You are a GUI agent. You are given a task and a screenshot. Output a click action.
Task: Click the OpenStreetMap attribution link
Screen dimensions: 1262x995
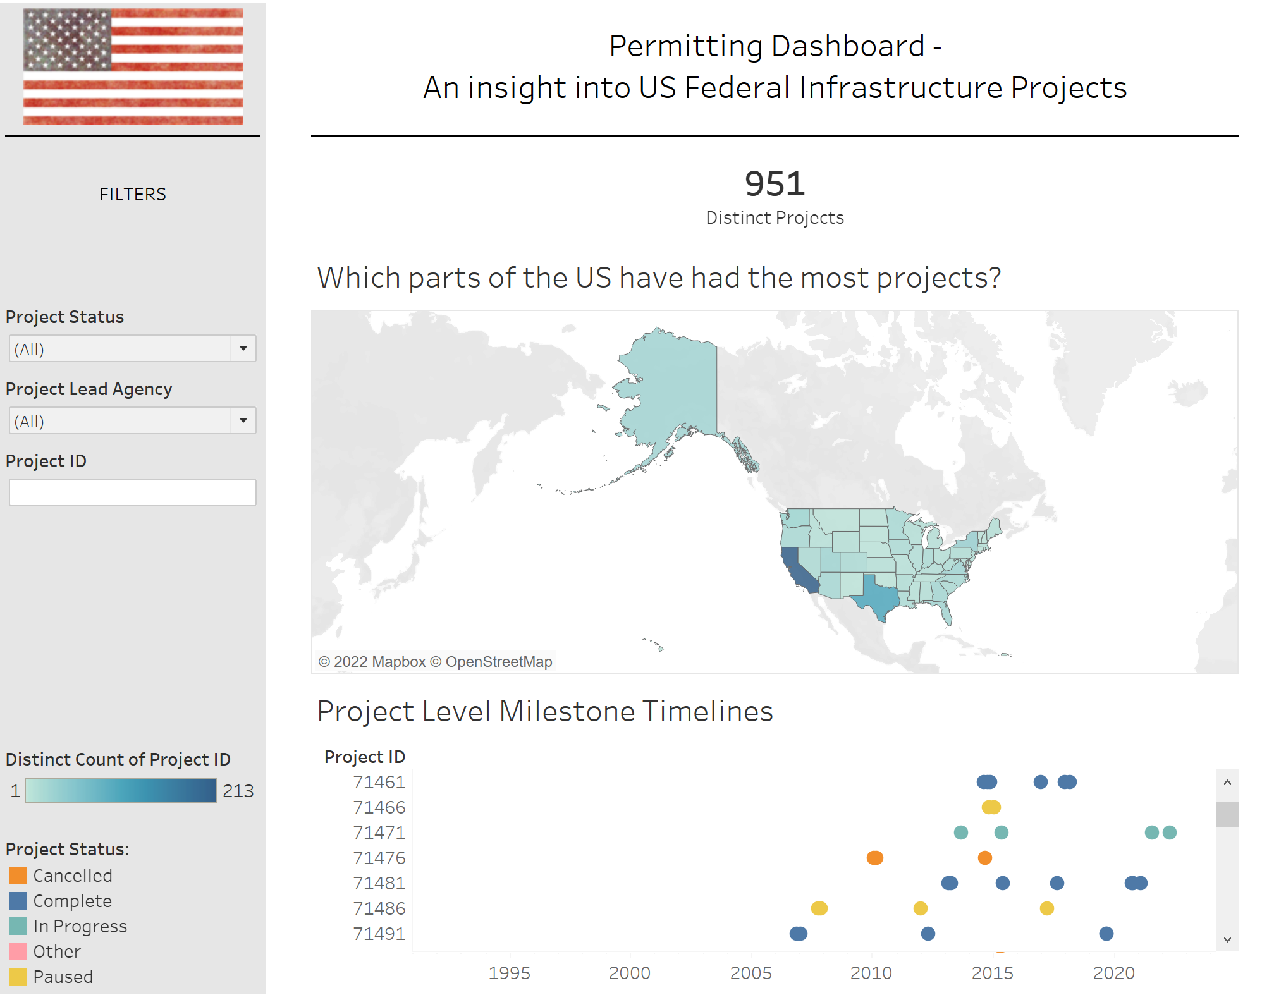click(491, 662)
